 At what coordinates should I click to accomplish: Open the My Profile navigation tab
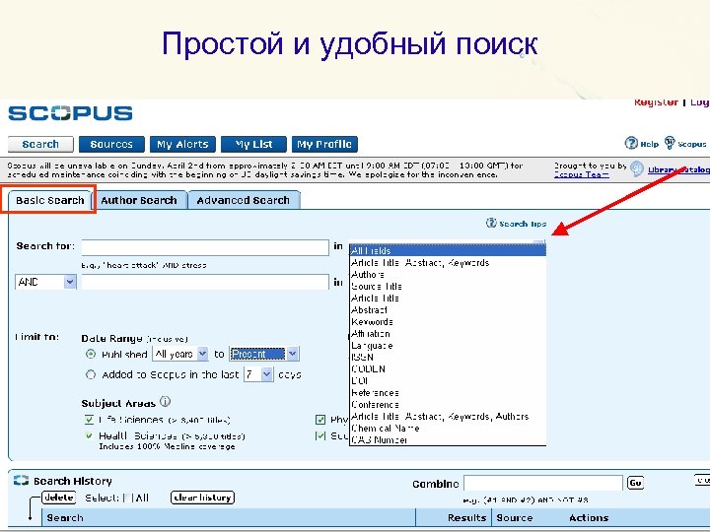[324, 144]
